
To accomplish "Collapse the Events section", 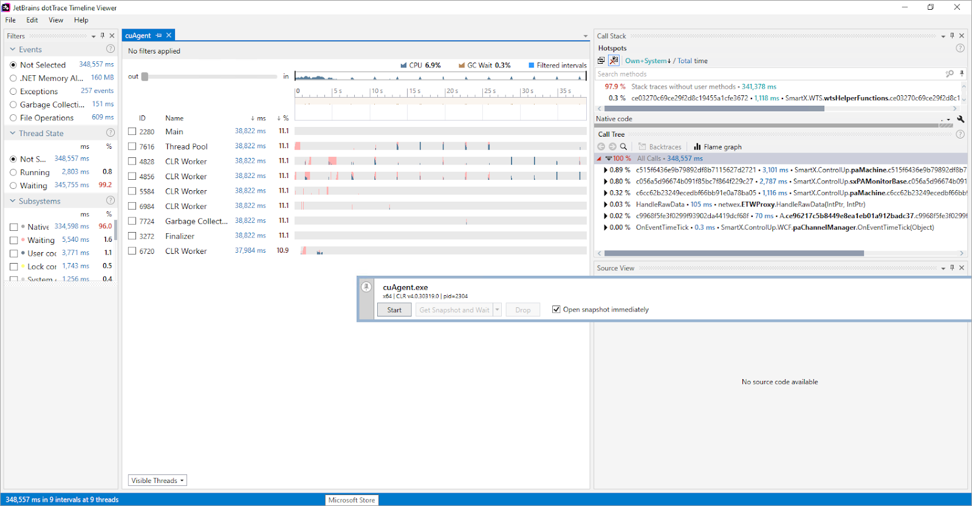I will (x=12, y=49).
